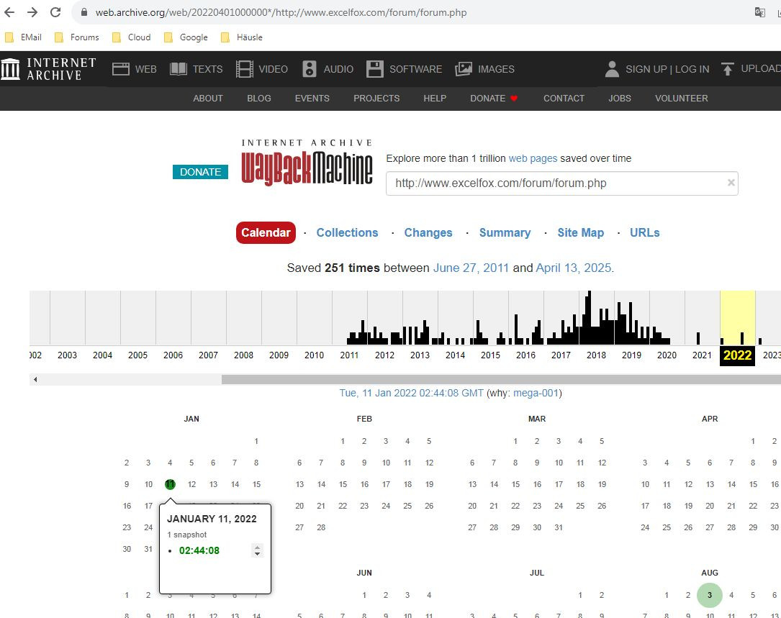Open the CONTACT menu item
This screenshot has height=618, width=781.
point(564,98)
